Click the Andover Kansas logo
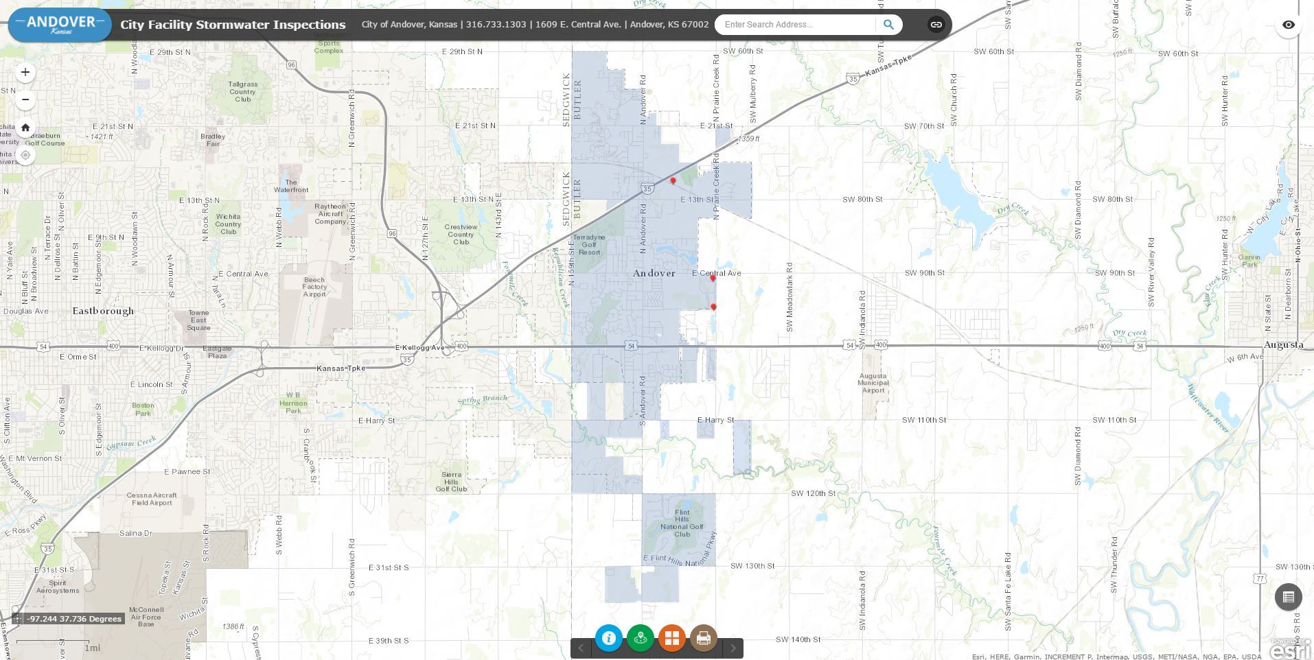This screenshot has height=660, width=1314. [59, 23]
